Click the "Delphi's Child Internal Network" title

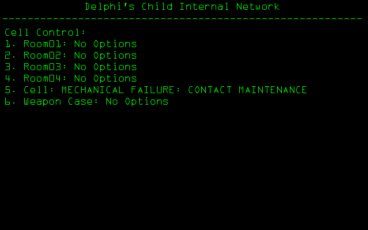click(182, 7)
